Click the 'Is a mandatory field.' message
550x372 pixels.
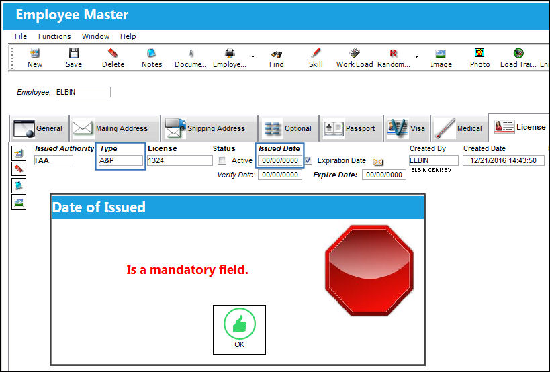pos(187,270)
